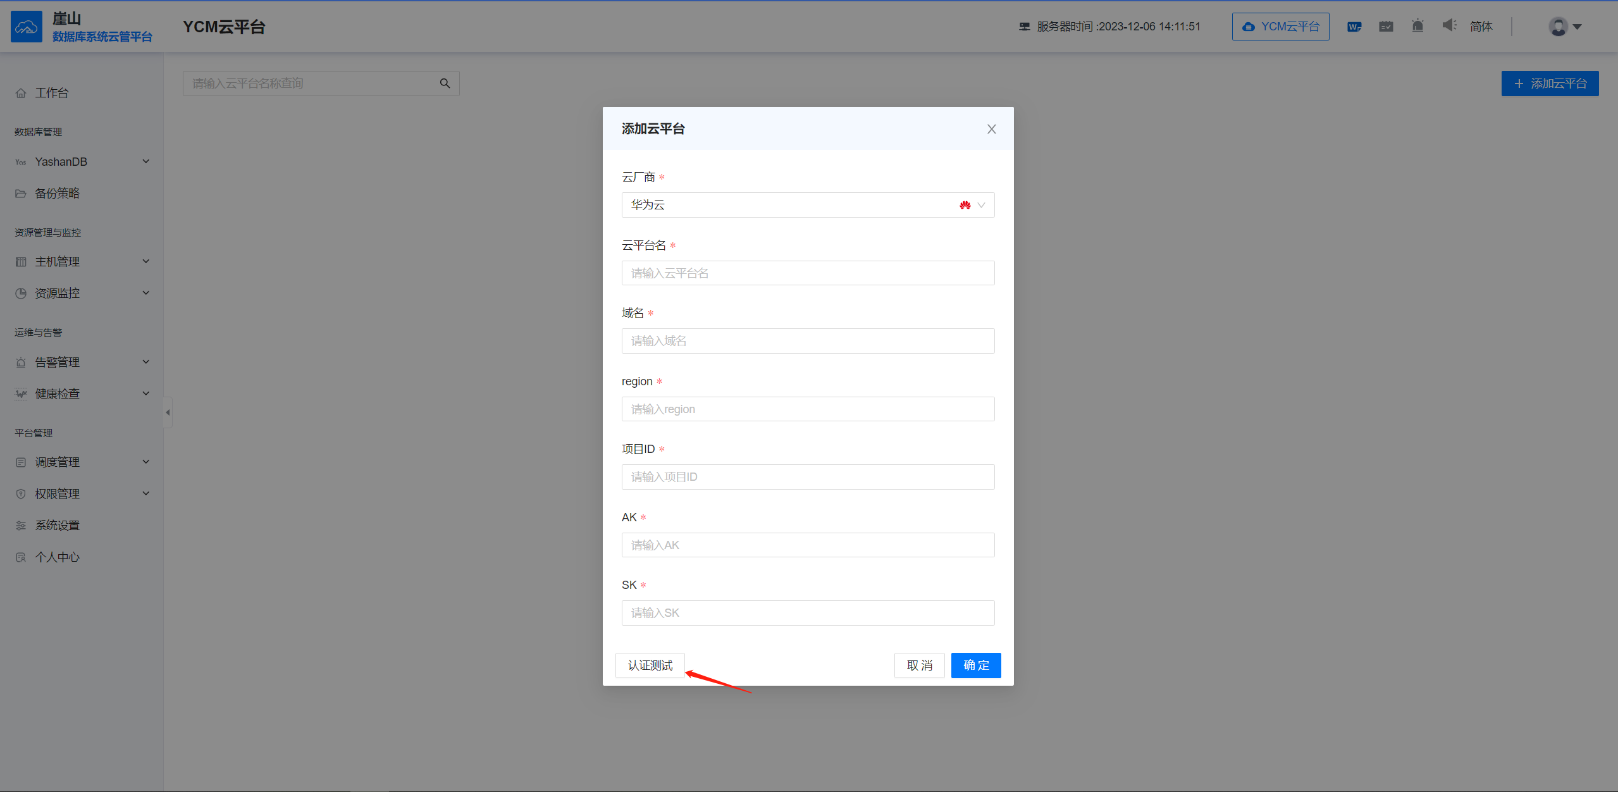
Task: Switch language via 简体
Action: pos(1481,27)
